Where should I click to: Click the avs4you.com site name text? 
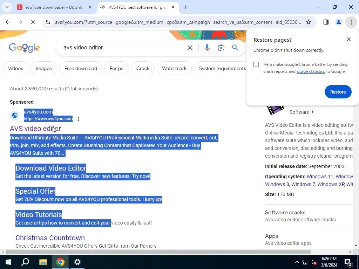38,112
